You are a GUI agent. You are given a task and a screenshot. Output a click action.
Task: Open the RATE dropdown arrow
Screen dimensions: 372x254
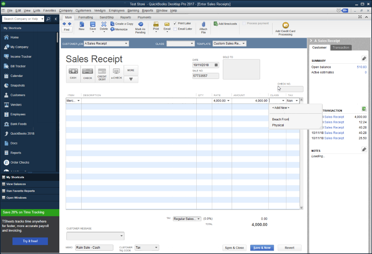point(228,101)
